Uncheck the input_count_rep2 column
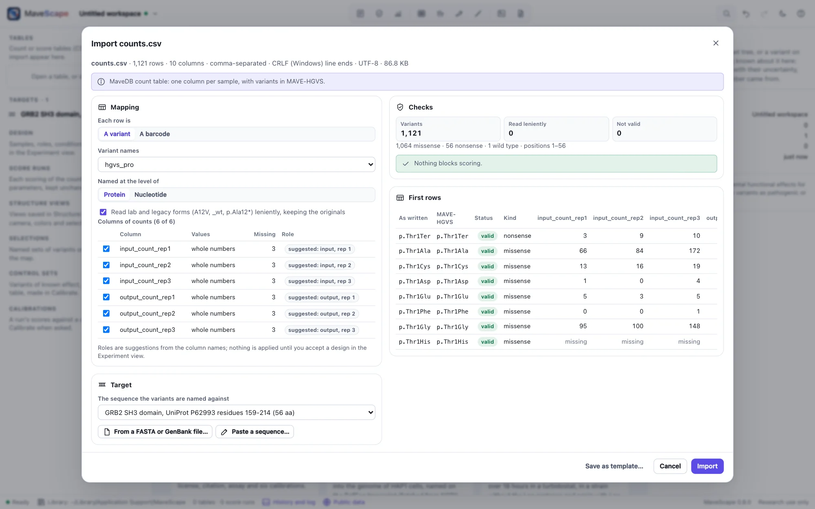The width and height of the screenshot is (815, 509). click(106, 265)
